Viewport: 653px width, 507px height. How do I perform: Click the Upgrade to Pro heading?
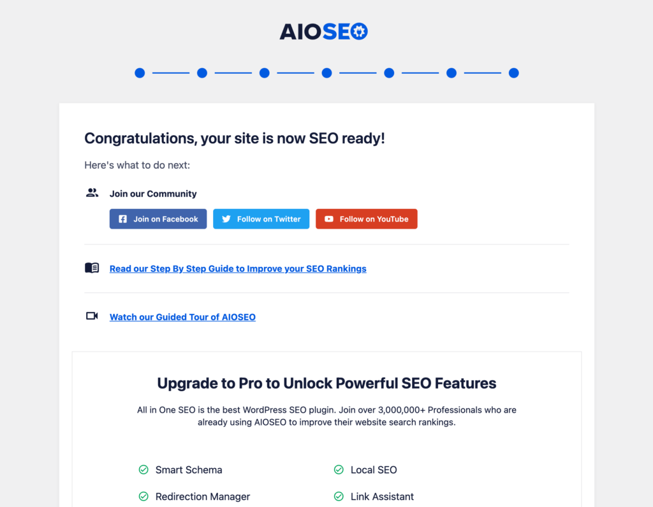tap(326, 383)
